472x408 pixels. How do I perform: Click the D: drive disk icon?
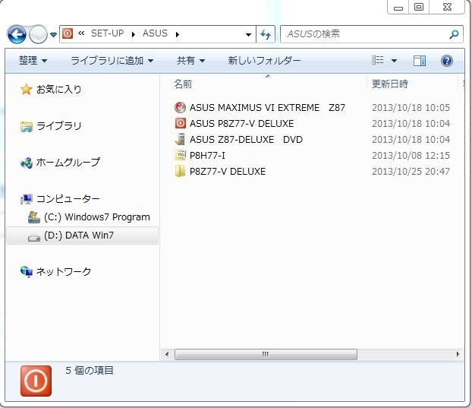34,238
